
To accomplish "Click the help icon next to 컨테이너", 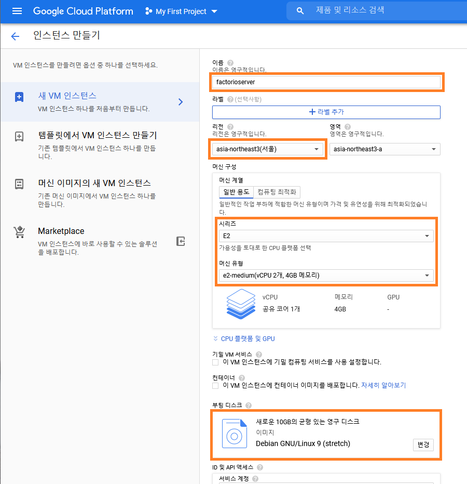I will point(242,378).
